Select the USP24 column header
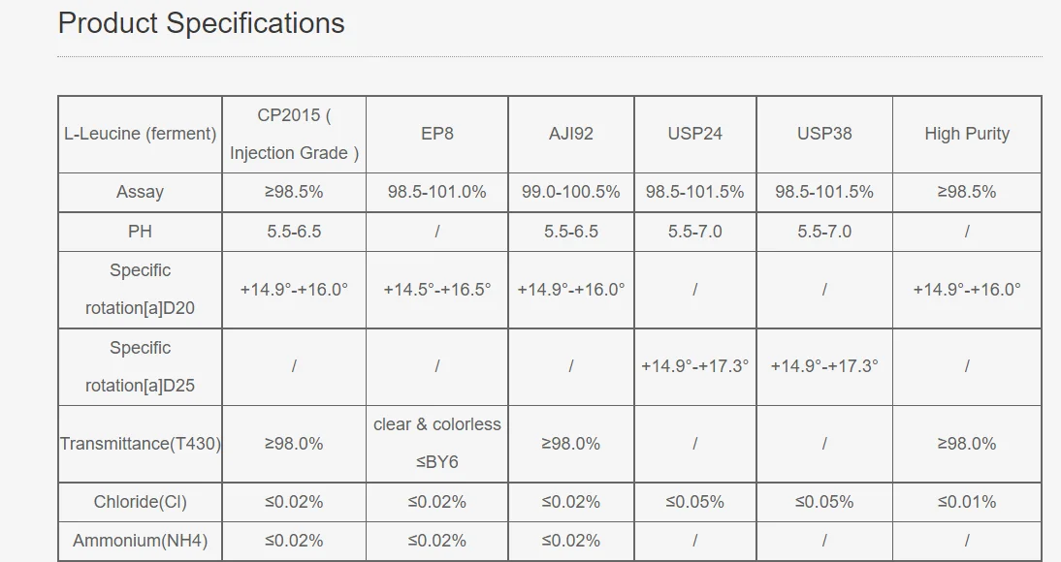 pos(695,134)
